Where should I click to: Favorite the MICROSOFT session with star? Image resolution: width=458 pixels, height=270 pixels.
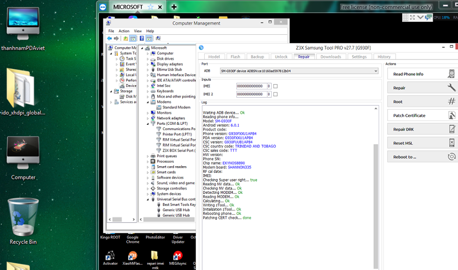click(x=150, y=7)
